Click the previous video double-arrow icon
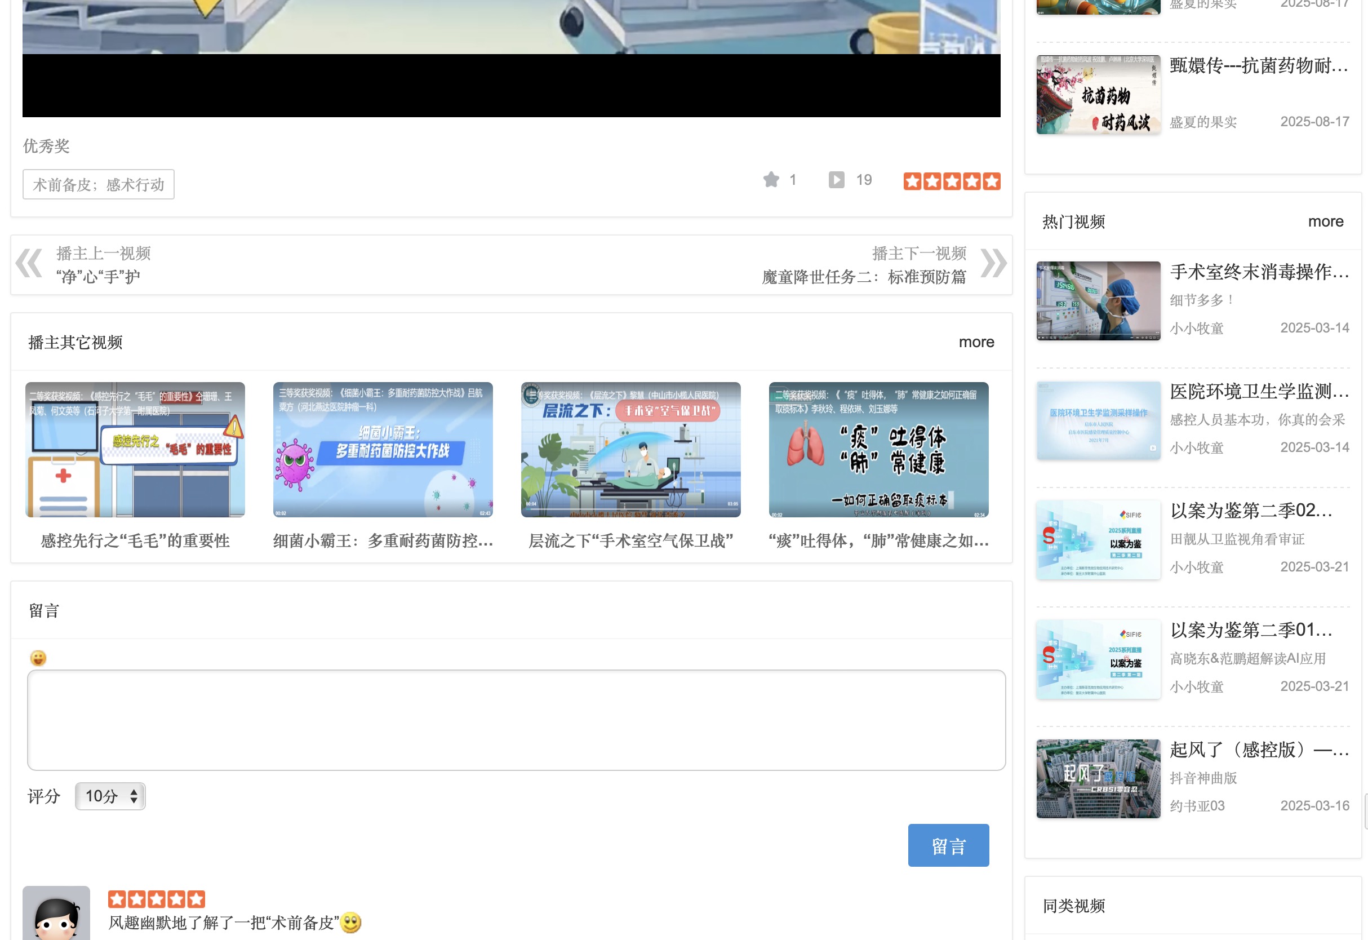The height and width of the screenshot is (940, 1368). (x=29, y=263)
